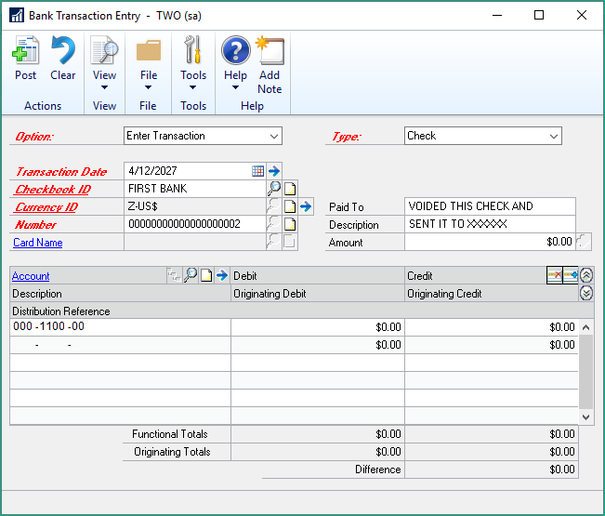
Task: Collapse grid rows with the hide-detail chevron
Action: pos(586,275)
